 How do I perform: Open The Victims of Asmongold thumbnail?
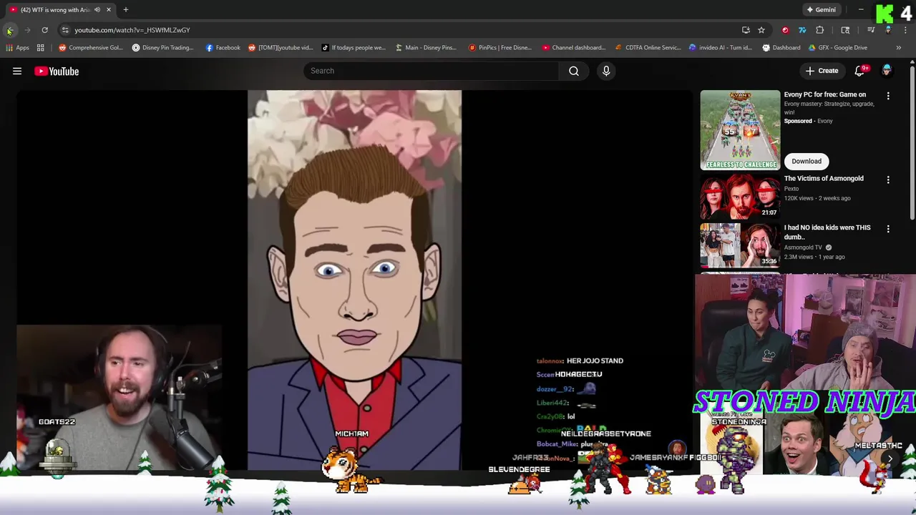click(x=740, y=196)
